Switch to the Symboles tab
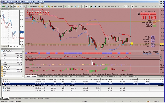Image resolution: width=165 pixels, height=103 pixels. (5, 46)
